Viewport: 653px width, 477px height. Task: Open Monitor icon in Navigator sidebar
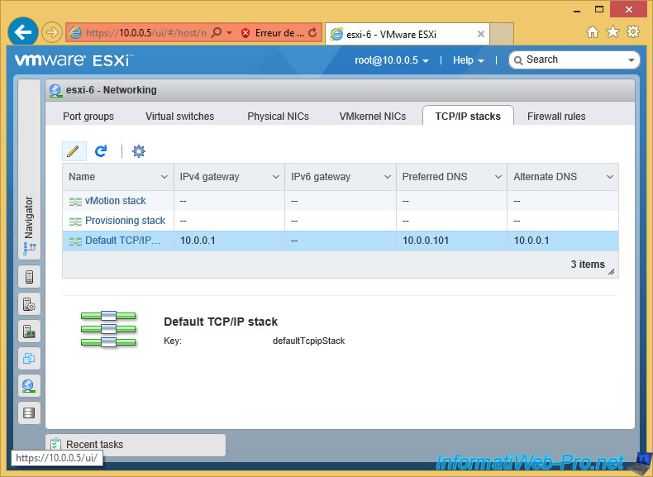point(29,332)
